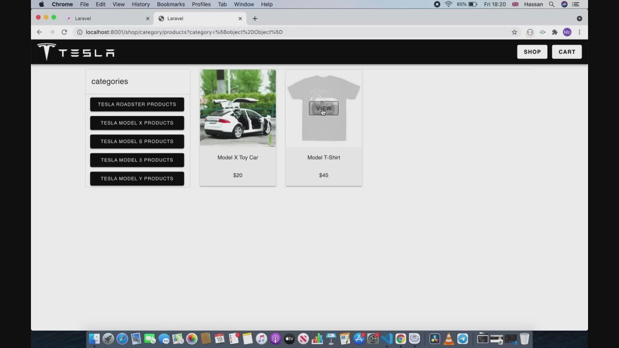Filter by Tesla Model 3 Products
The image size is (619, 348).
point(137,160)
